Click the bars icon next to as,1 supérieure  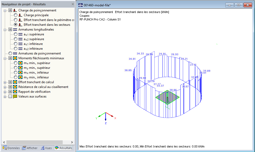[20, 34]
